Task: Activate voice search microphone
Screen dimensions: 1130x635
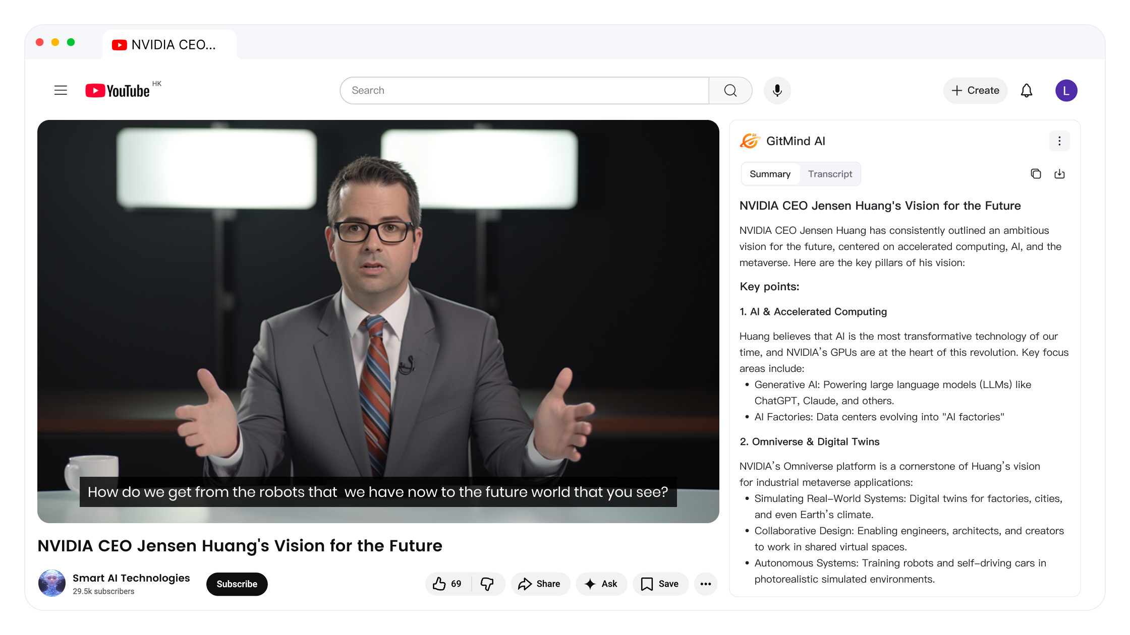Action: (x=777, y=91)
